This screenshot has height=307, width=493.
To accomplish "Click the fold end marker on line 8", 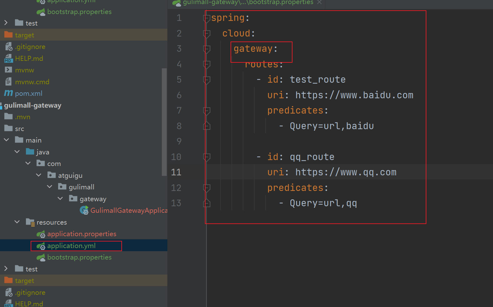I will (x=206, y=126).
